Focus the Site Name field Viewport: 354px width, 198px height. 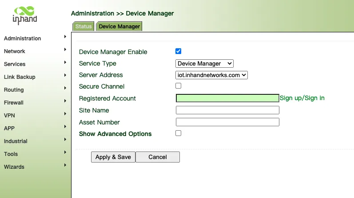(227, 110)
